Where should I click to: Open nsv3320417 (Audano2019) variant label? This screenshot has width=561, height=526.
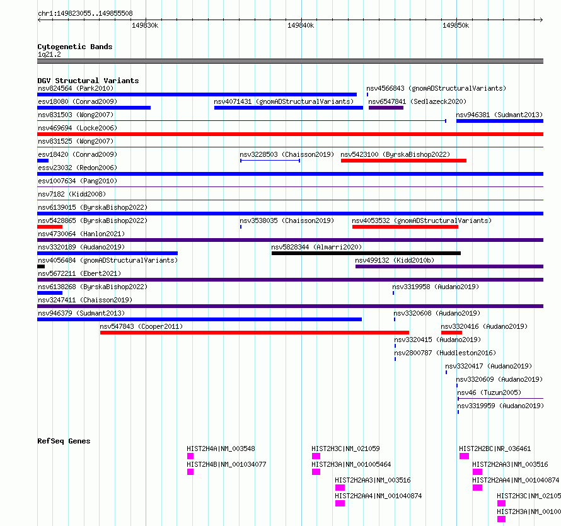pyautogui.click(x=489, y=366)
